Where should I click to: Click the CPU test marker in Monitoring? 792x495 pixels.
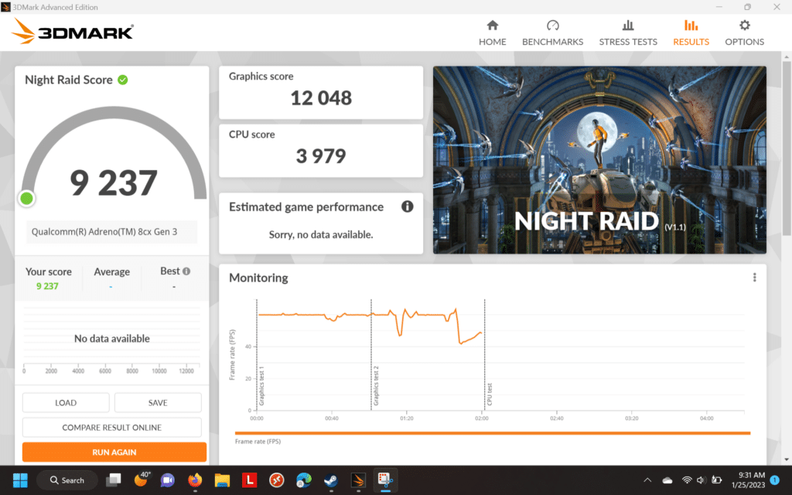(x=490, y=394)
